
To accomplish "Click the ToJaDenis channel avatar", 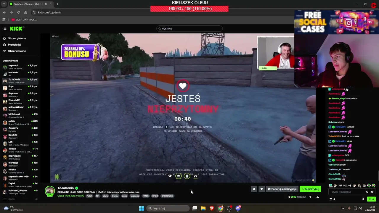I will pos(50,191).
